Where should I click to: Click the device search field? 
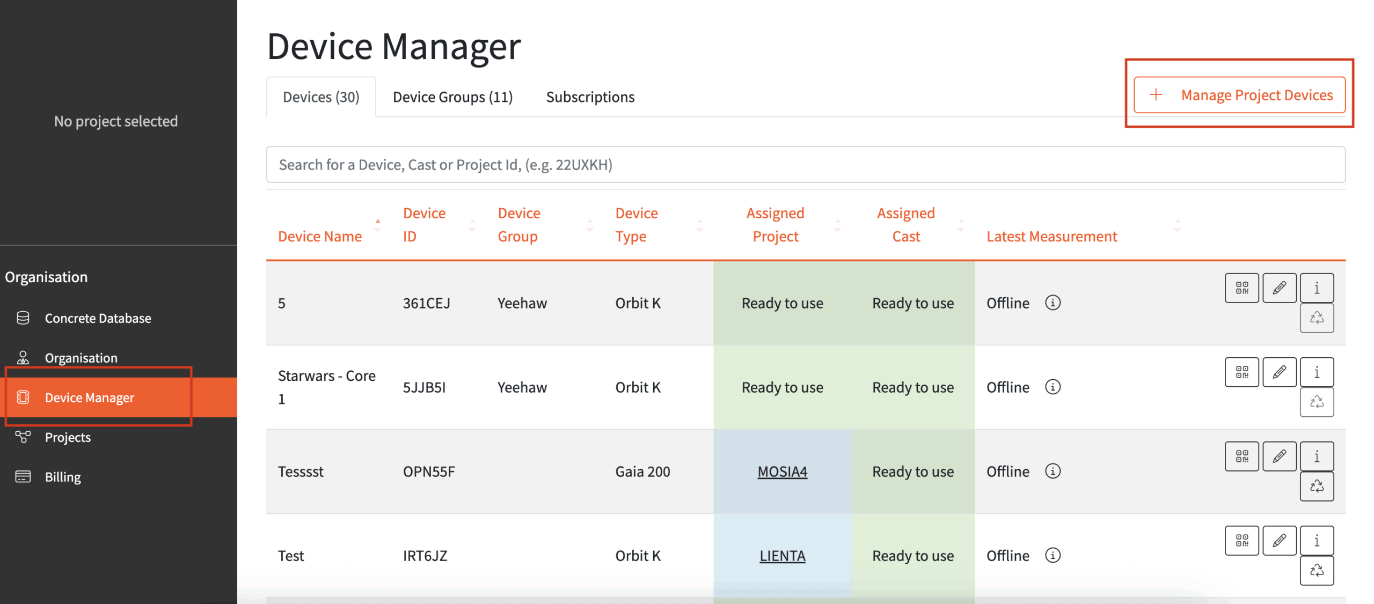(805, 164)
